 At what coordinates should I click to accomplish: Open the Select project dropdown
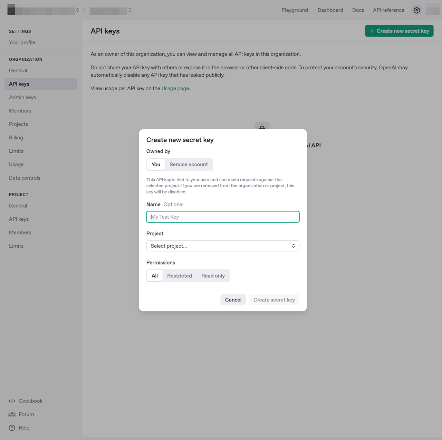click(x=223, y=246)
